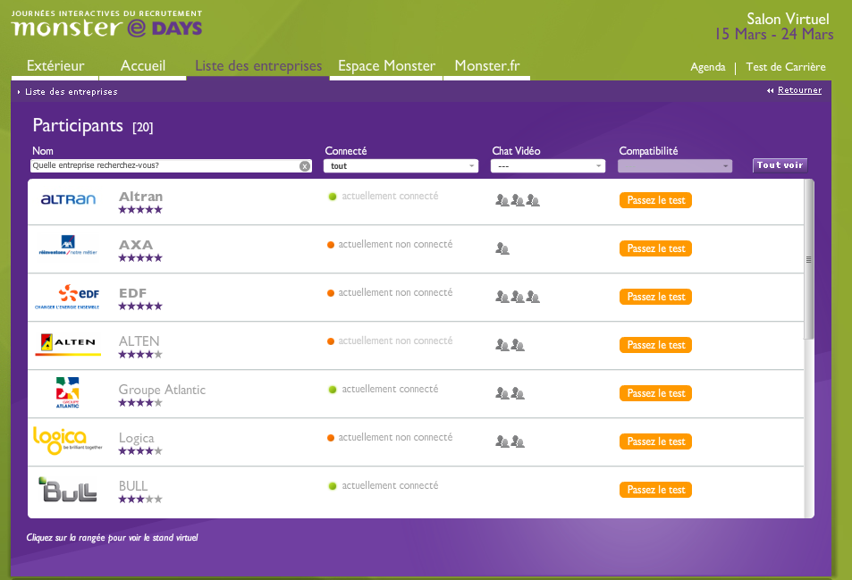Click the Nom column header
Image resolution: width=852 pixels, height=580 pixels.
[42, 151]
